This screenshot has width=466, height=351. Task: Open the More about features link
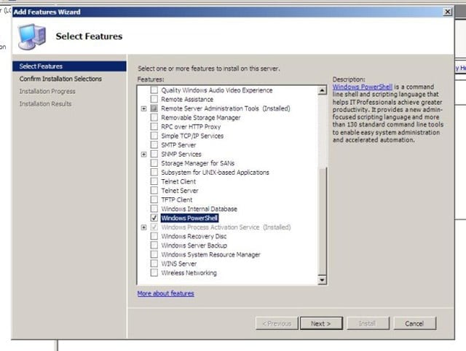click(x=165, y=293)
